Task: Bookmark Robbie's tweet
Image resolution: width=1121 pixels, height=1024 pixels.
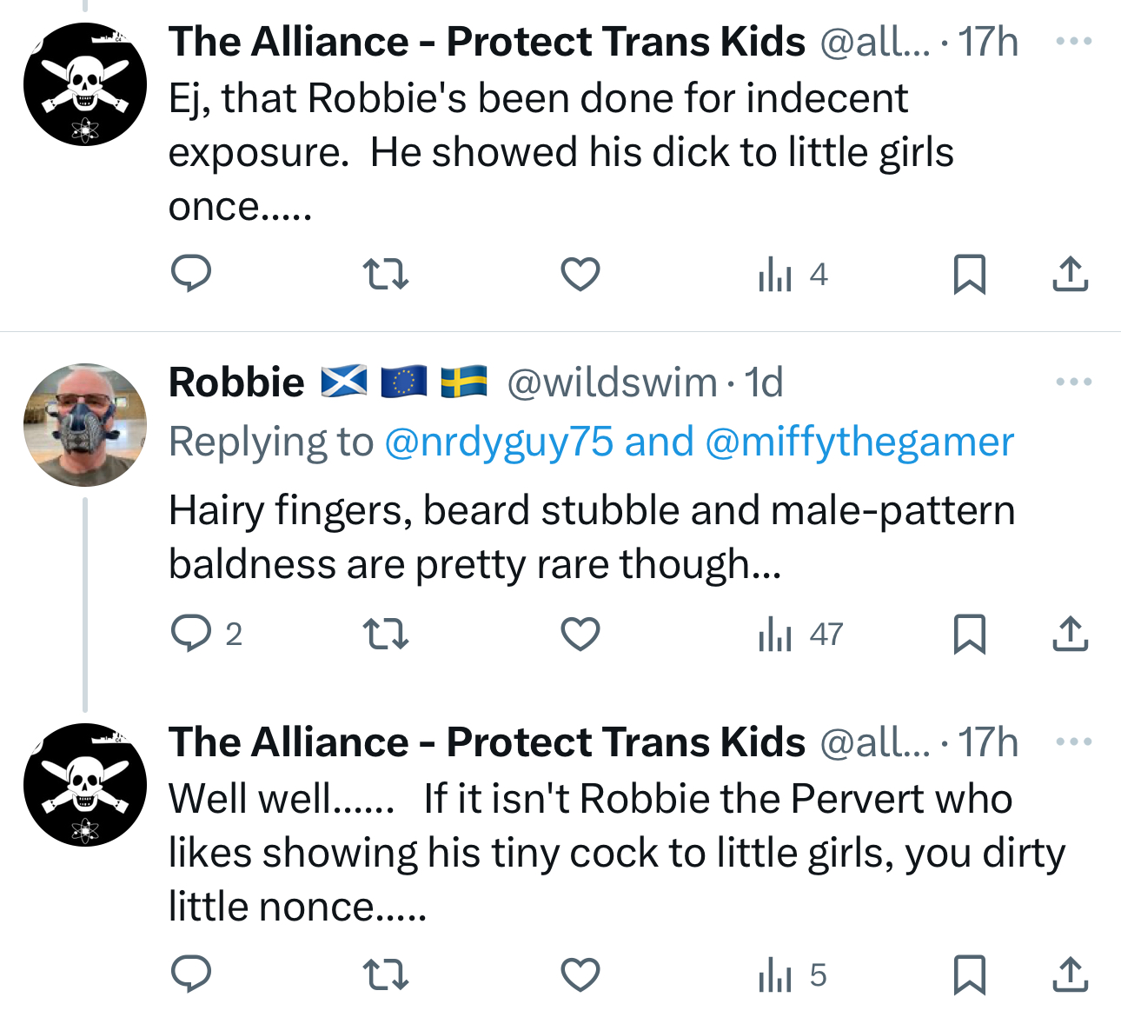Action: 969,634
